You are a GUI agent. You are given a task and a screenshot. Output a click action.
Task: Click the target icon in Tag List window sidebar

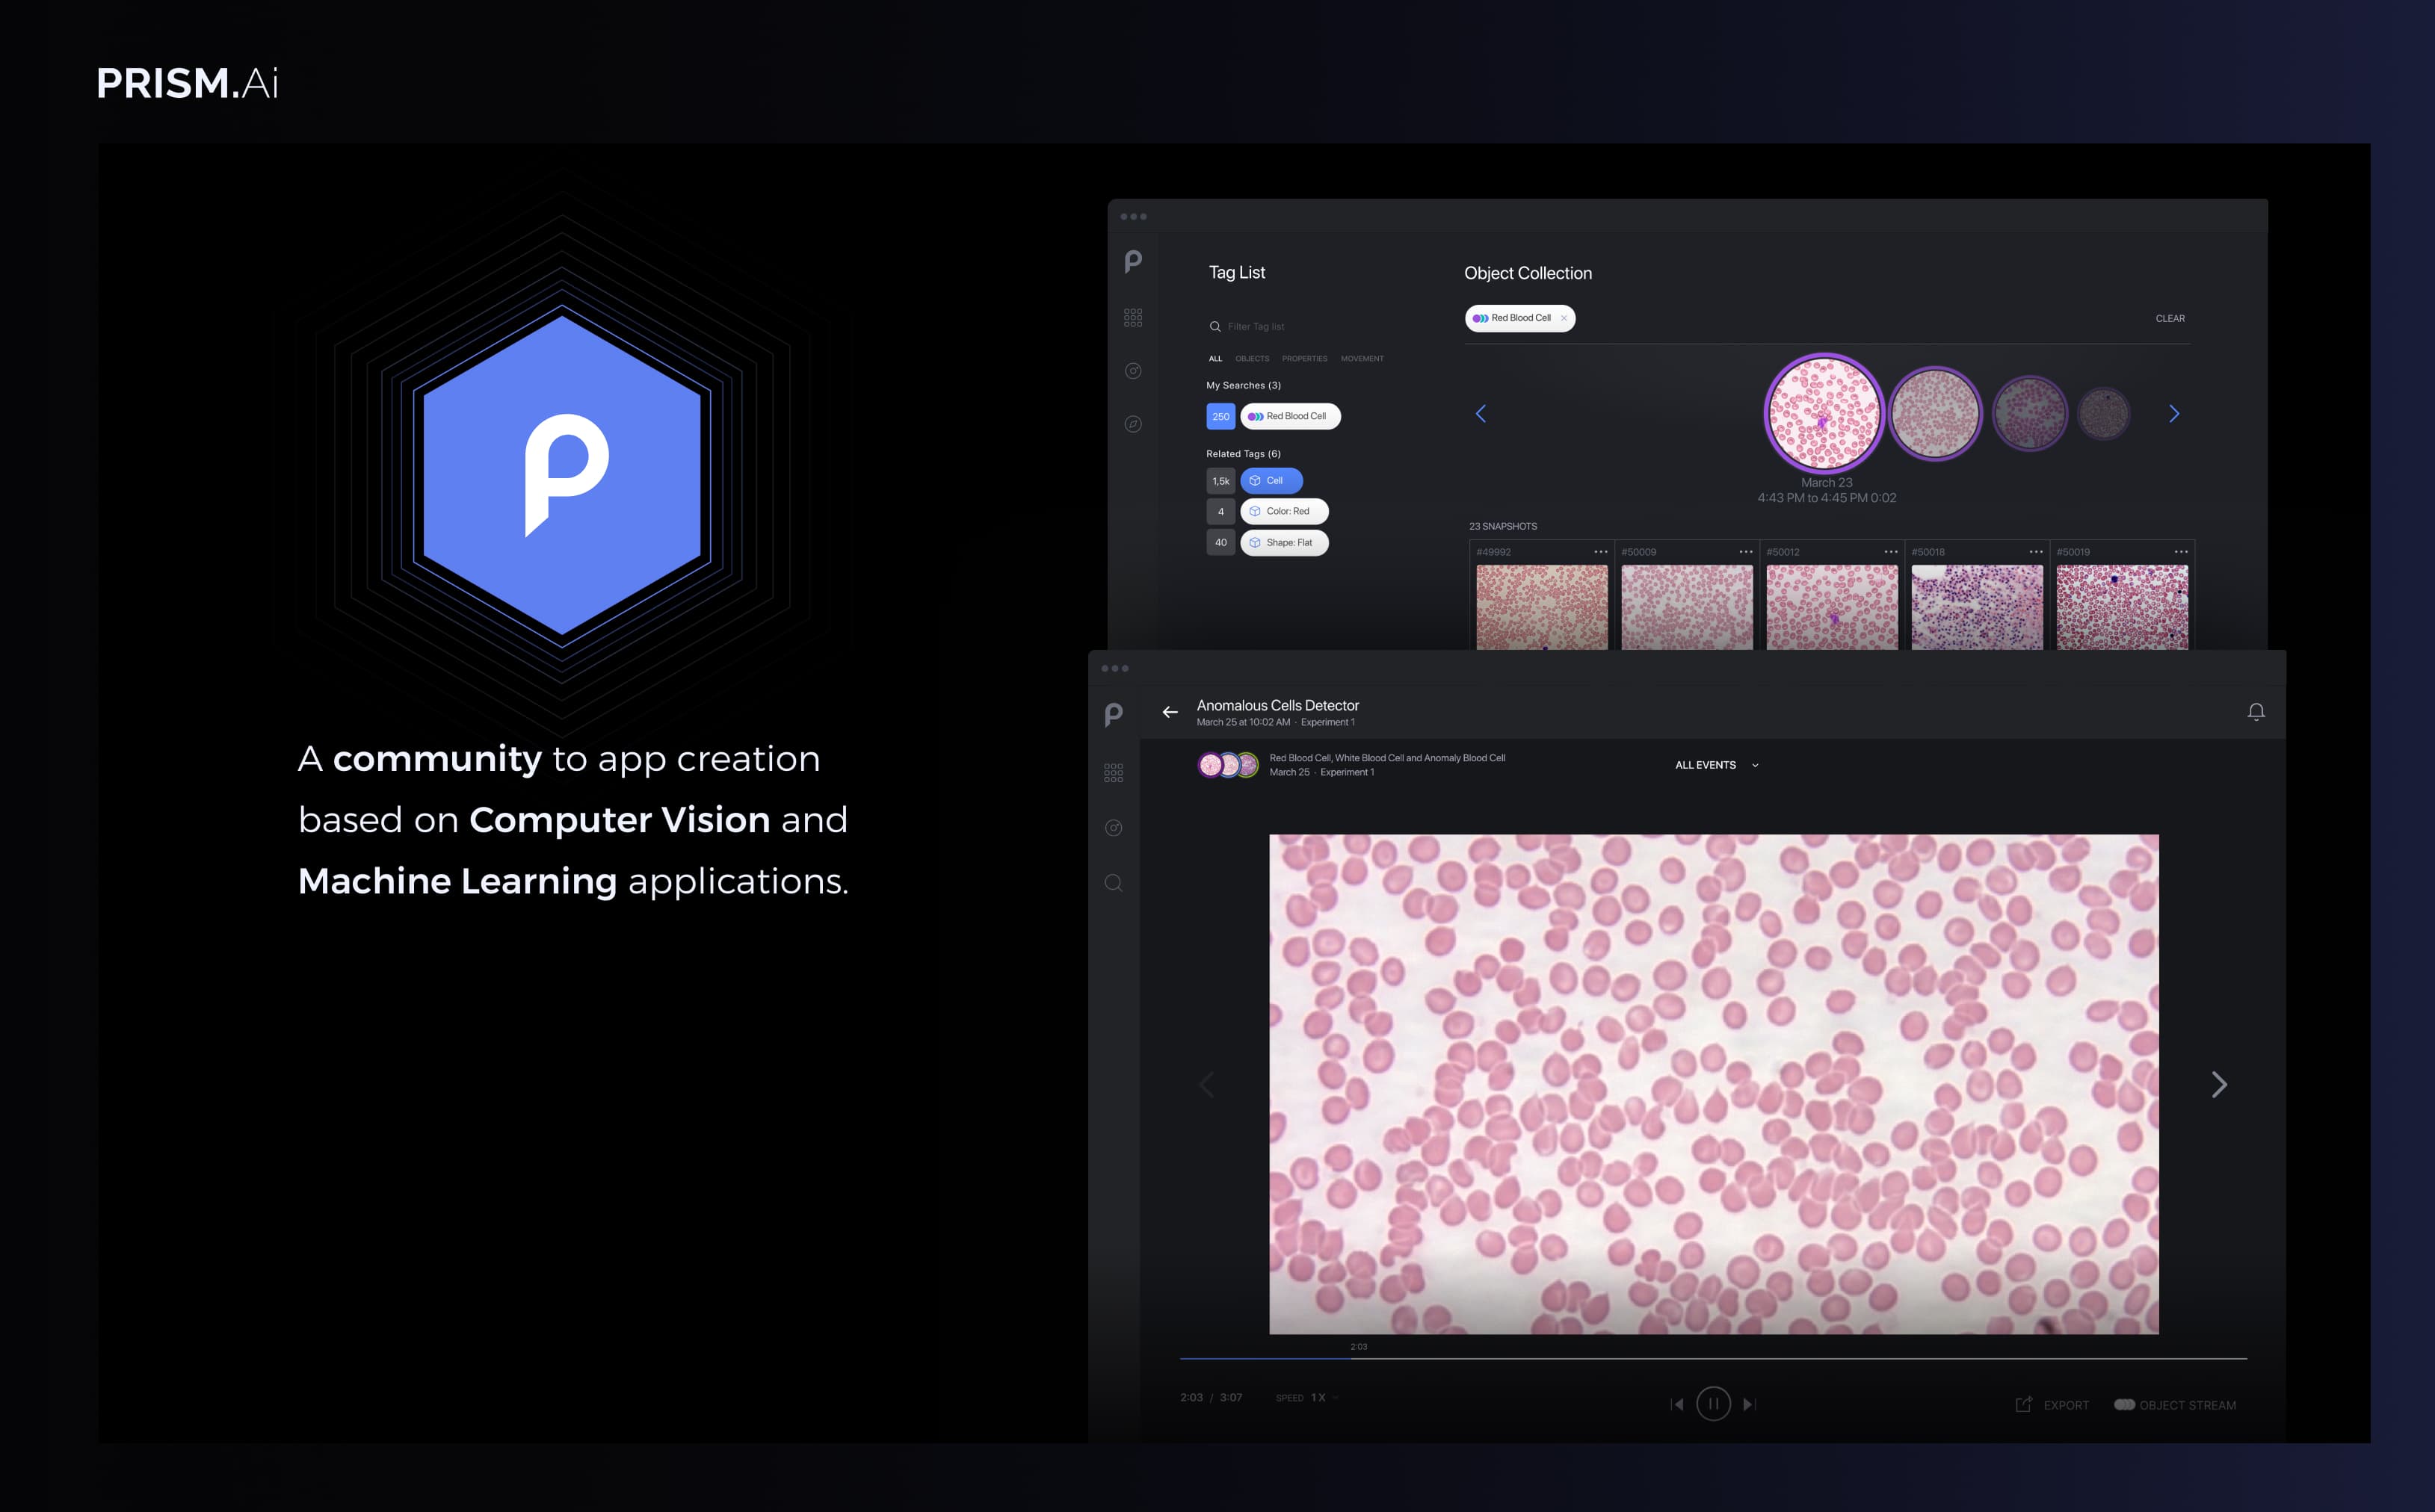point(1132,371)
